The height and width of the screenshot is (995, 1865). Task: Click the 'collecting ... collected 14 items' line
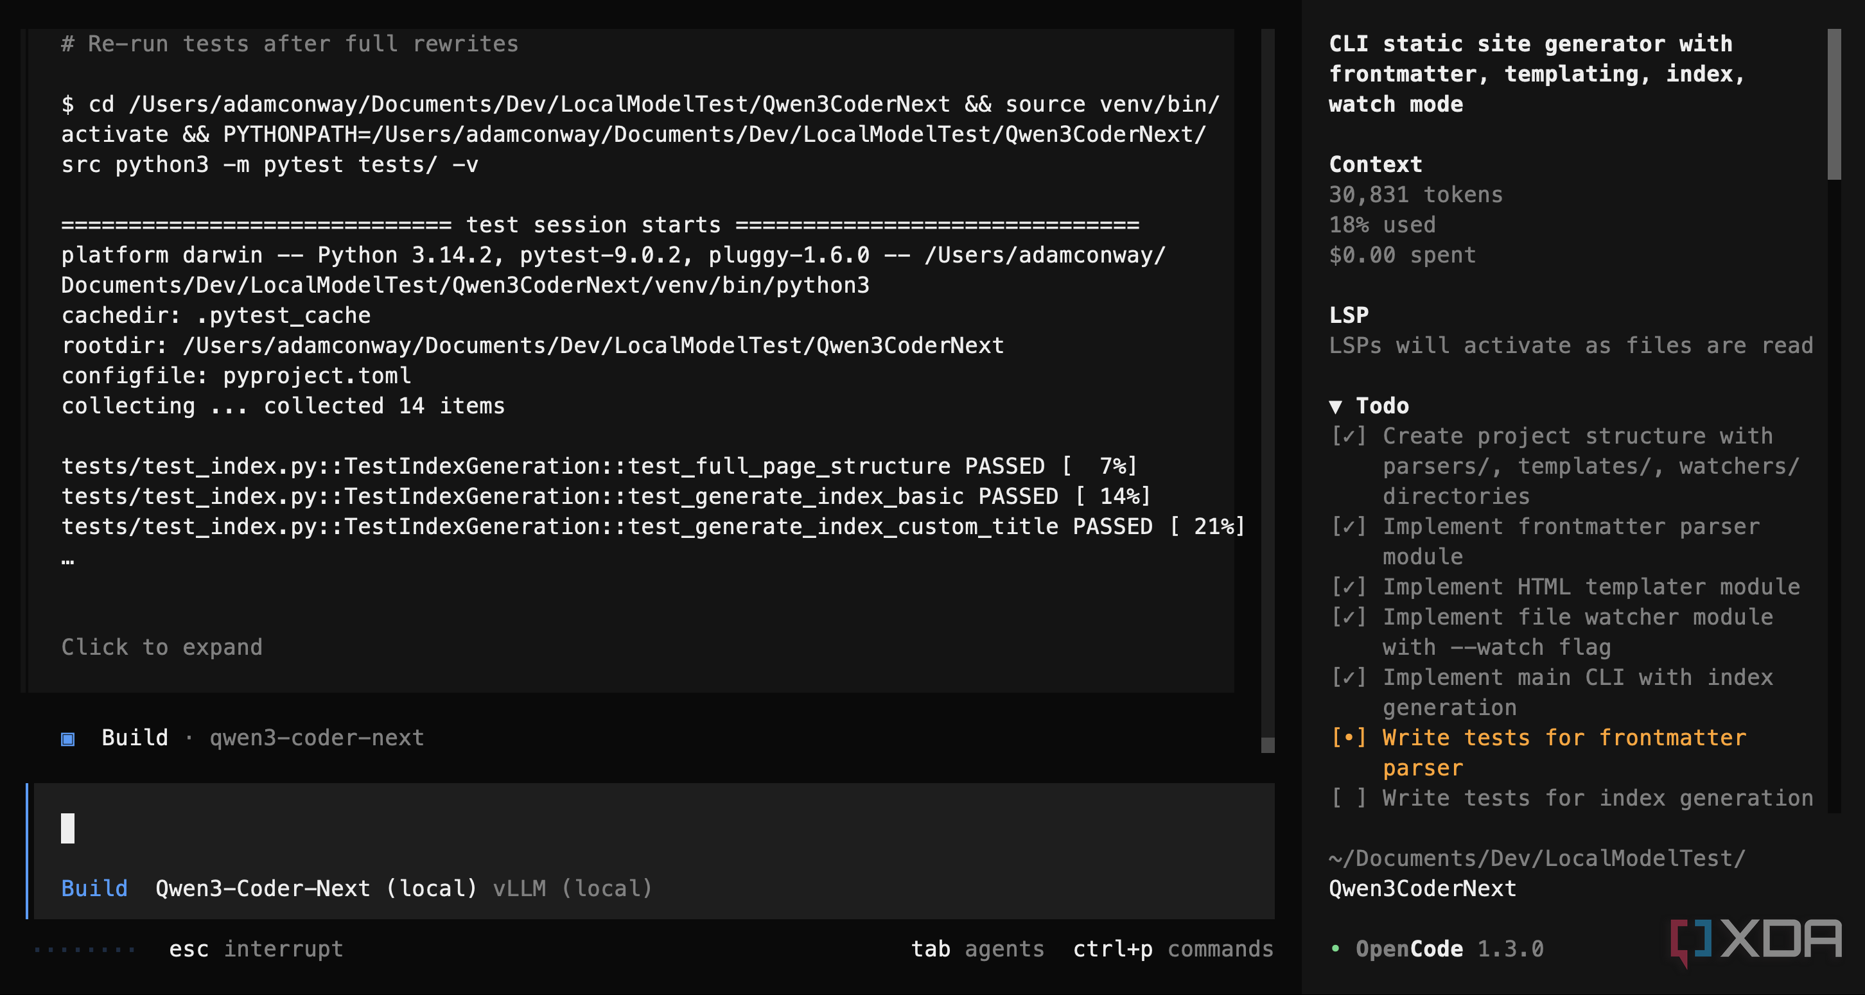coord(283,406)
